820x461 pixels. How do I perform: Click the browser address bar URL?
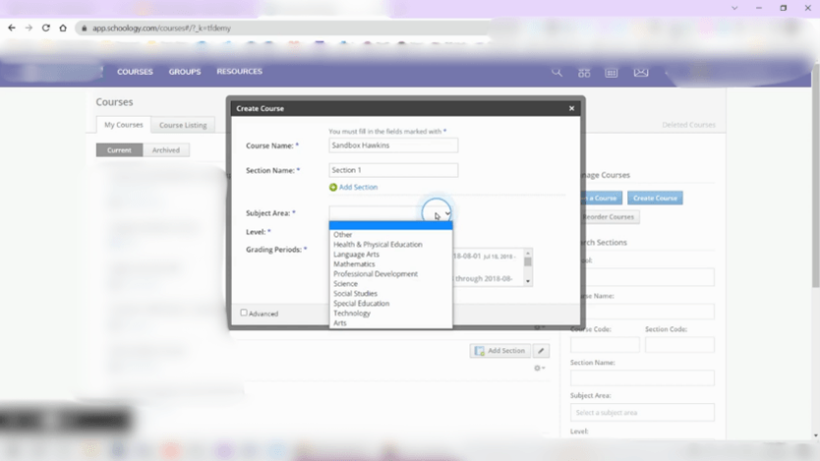161,29
